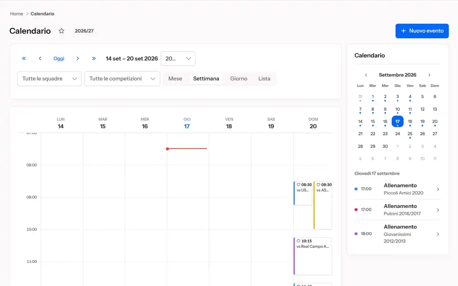Viewport: 458px width, 286px height.
Task: Click the 2026/27 season label
Action: (x=84, y=31)
